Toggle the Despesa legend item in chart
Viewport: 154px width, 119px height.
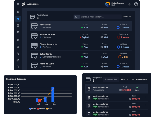(x=41, y=109)
